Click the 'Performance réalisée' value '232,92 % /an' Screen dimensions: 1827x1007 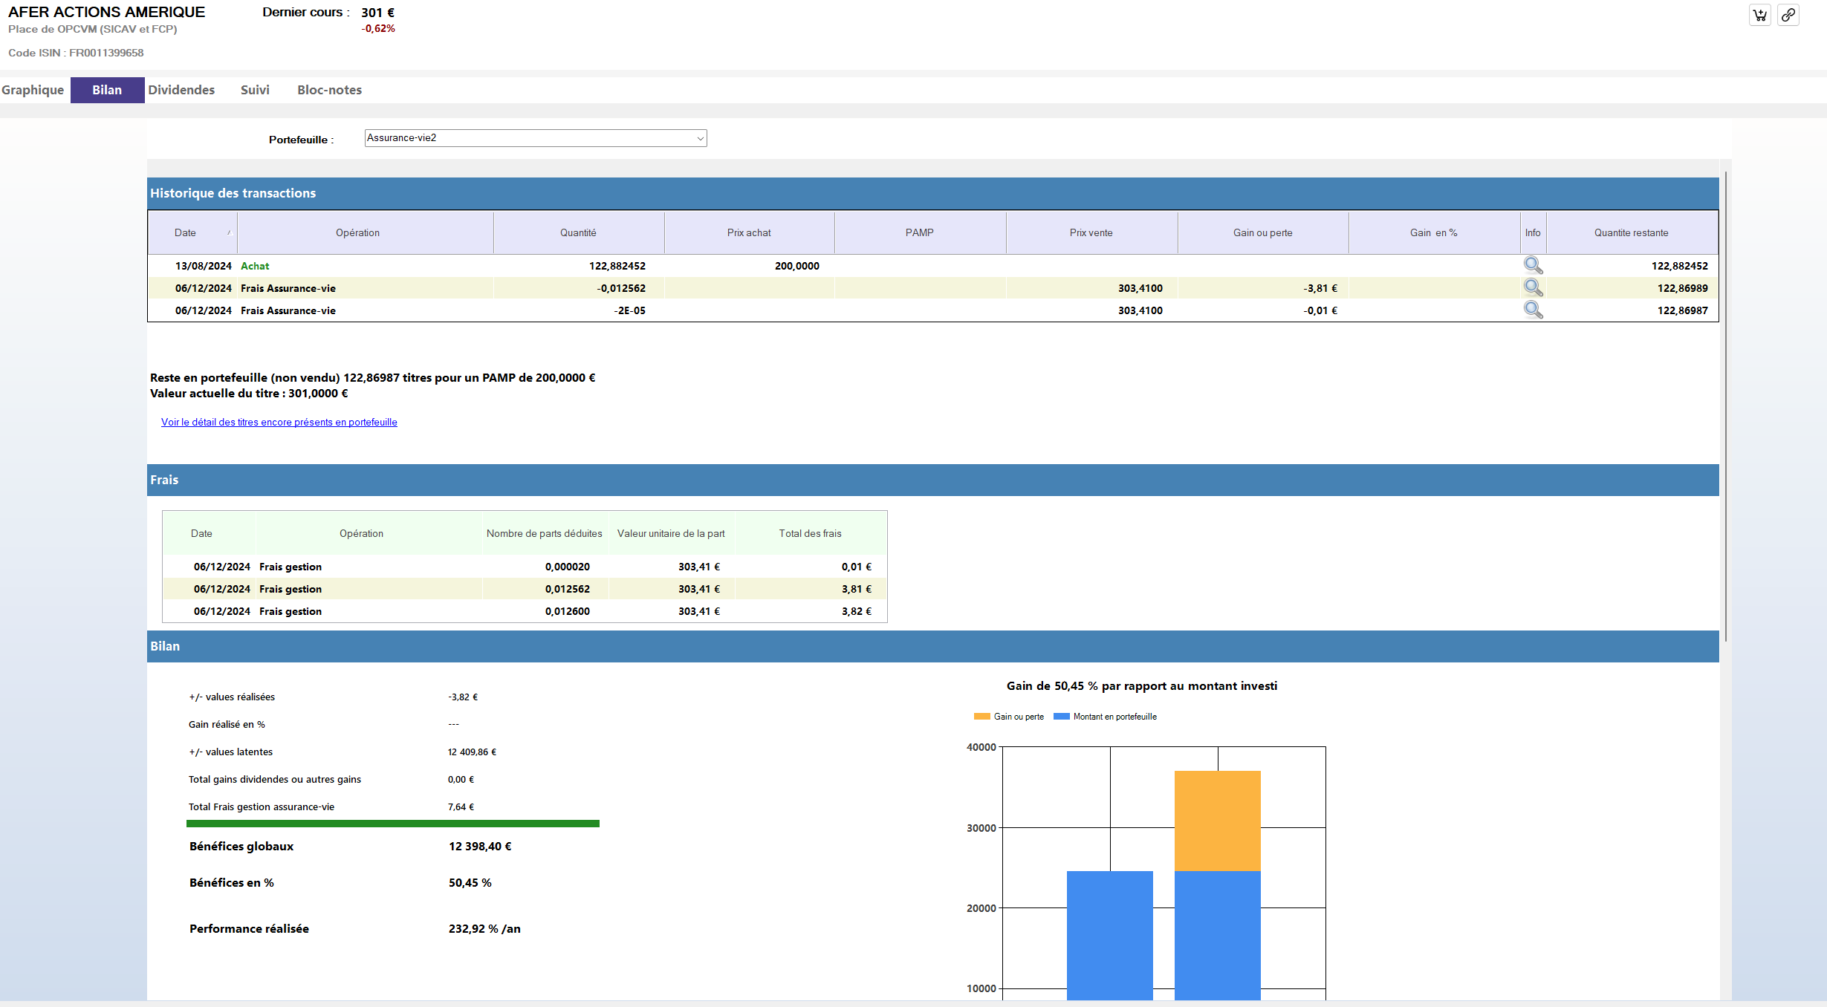click(484, 928)
